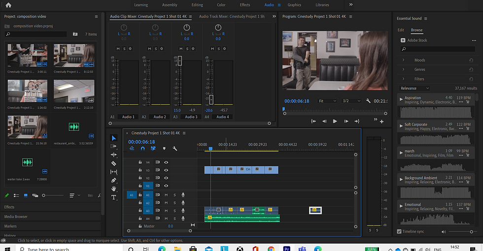Expand the Moods filter section

coord(403,60)
